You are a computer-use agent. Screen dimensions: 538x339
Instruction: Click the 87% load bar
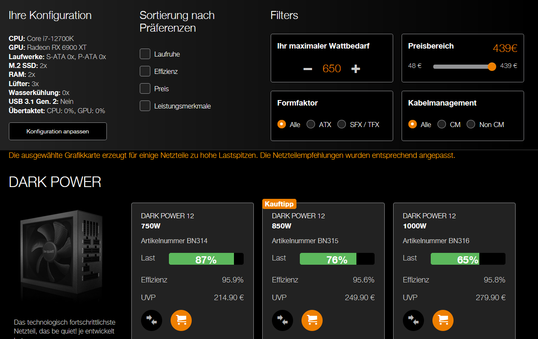click(x=206, y=259)
